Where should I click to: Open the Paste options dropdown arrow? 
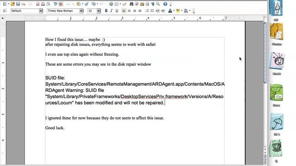(82, 4)
